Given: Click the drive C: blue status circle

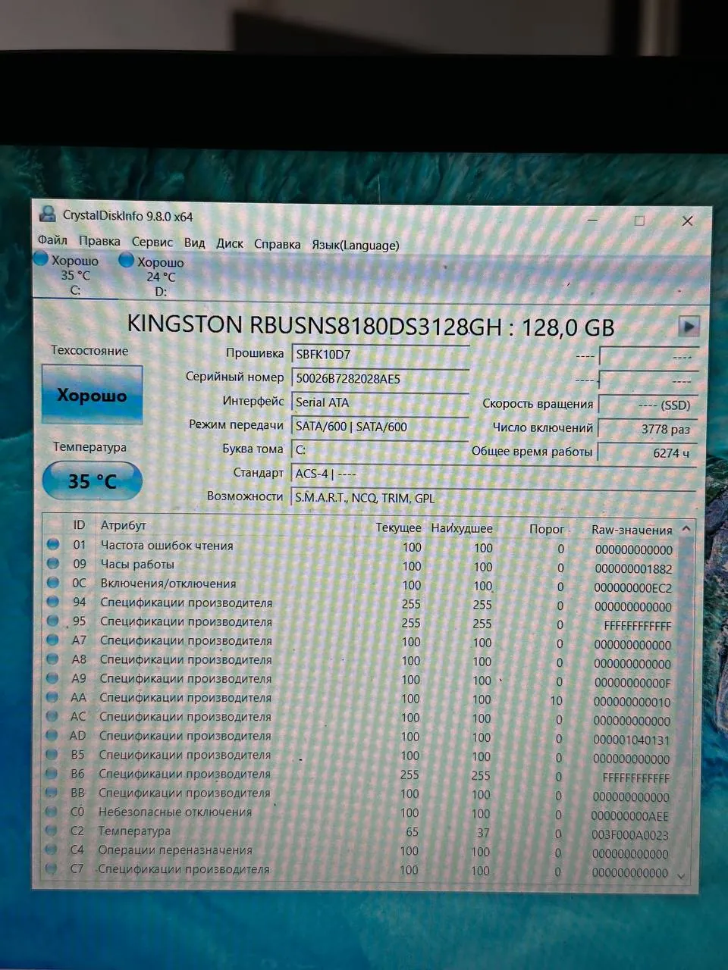Looking at the screenshot, I should tap(41, 259).
